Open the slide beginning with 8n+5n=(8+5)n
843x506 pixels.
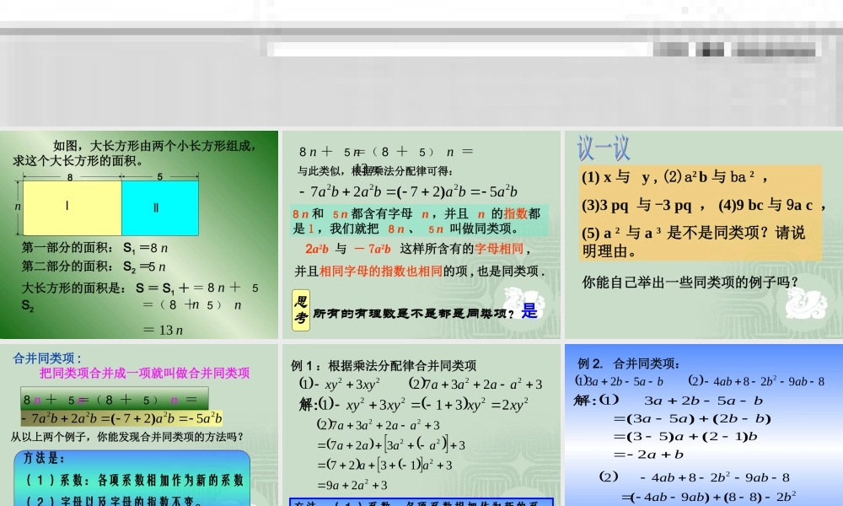(x=421, y=234)
